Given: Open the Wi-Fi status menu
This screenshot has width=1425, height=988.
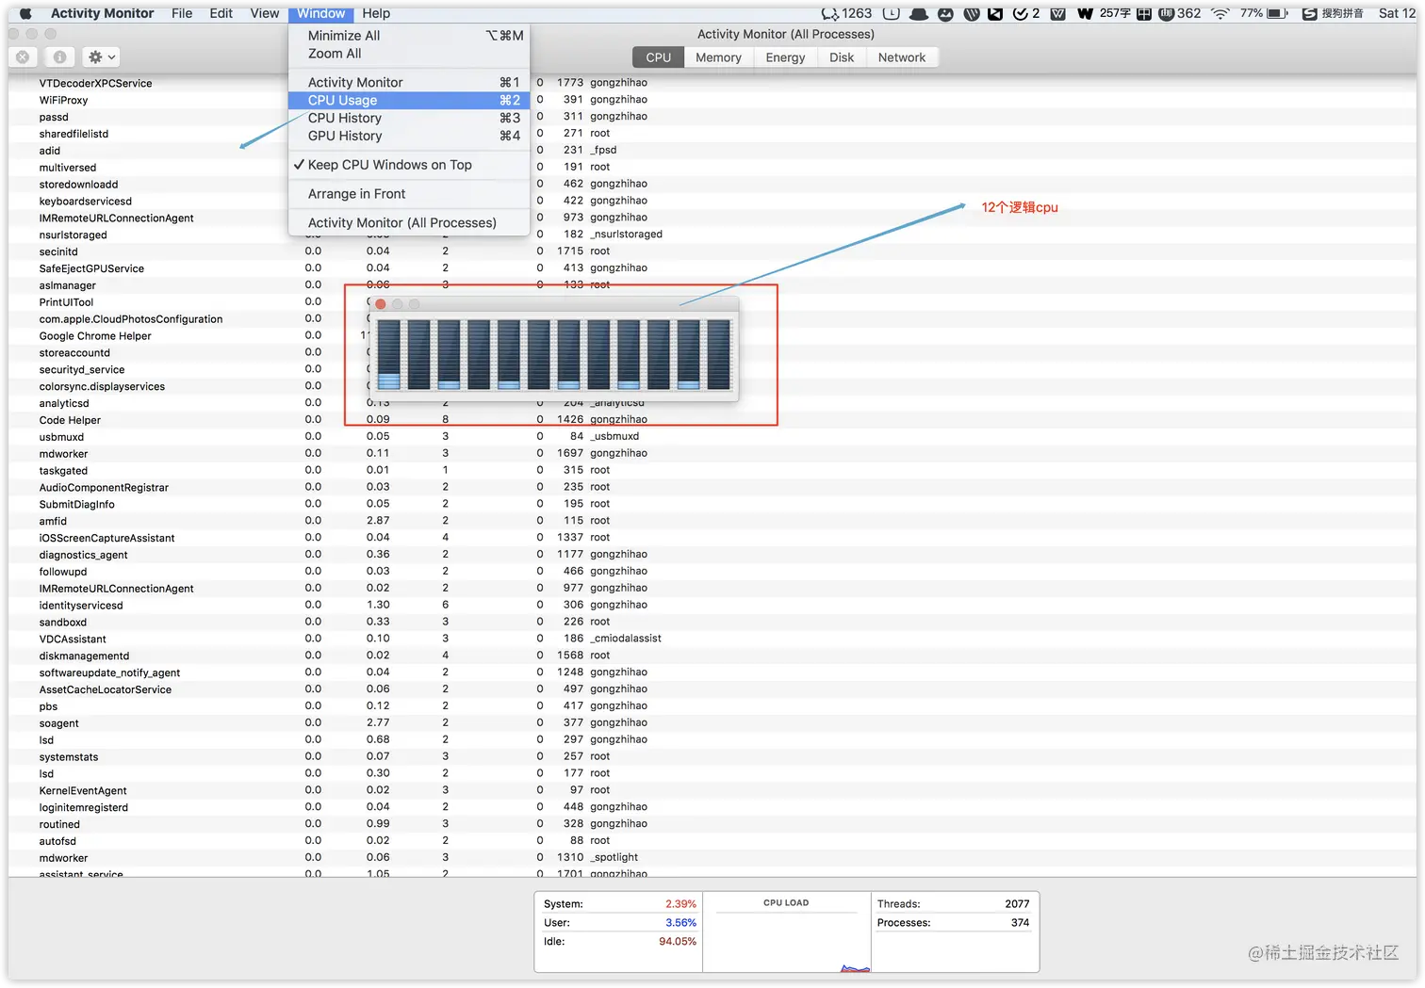Looking at the screenshot, I should pos(1220,13).
